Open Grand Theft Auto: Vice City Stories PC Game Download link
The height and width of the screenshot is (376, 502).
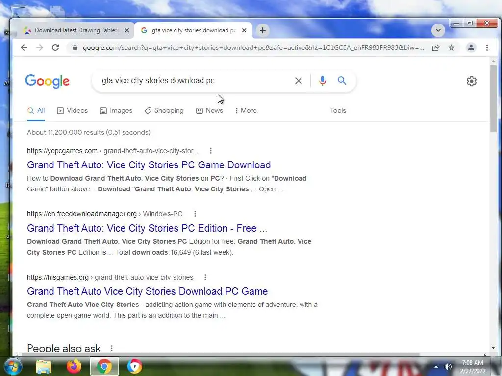click(x=149, y=165)
